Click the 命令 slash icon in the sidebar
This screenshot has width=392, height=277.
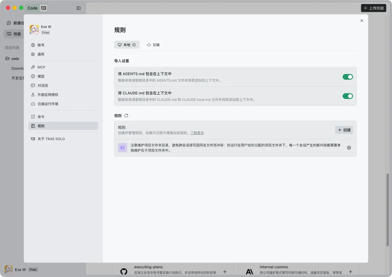tap(33, 116)
